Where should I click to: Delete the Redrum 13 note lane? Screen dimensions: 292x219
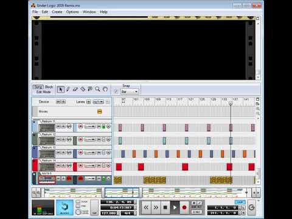pyautogui.click(x=108, y=153)
